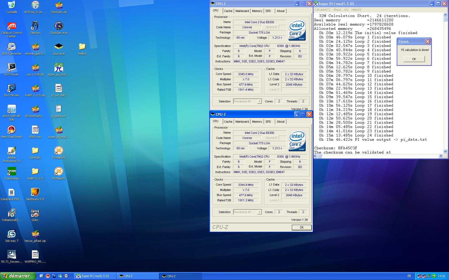449x280 pixels.
Task: Open 93.71_forceware installer icon
Action: pos(11,254)
